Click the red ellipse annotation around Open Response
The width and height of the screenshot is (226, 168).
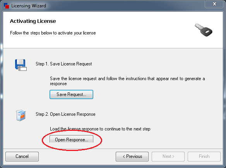tap(72, 140)
